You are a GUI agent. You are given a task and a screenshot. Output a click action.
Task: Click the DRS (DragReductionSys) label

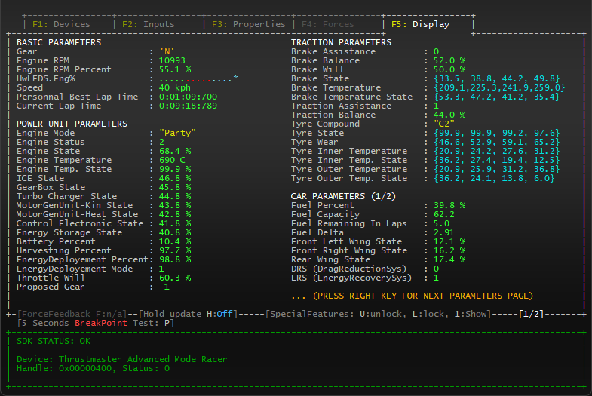point(348,269)
